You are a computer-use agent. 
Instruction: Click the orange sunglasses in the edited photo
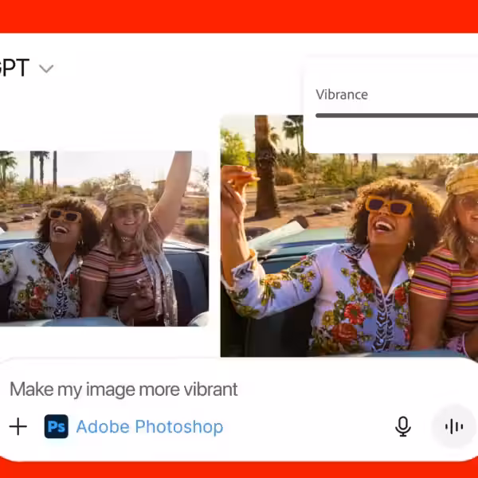(387, 206)
